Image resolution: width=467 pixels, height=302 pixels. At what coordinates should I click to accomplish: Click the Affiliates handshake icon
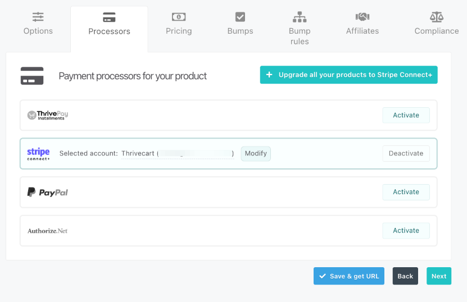[x=362, y=17]
